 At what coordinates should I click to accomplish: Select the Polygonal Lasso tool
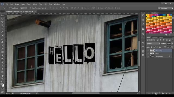click(2, 22)
